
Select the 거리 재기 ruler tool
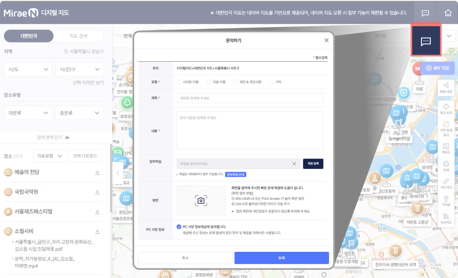[x=446, y=183]
